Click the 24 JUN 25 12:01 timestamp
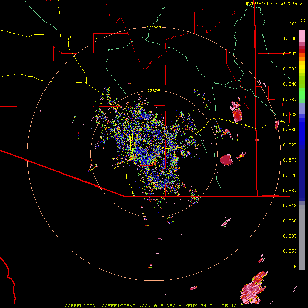Viewport: 308px width, 308px height. pyautogui.click(x=223, y=306)
